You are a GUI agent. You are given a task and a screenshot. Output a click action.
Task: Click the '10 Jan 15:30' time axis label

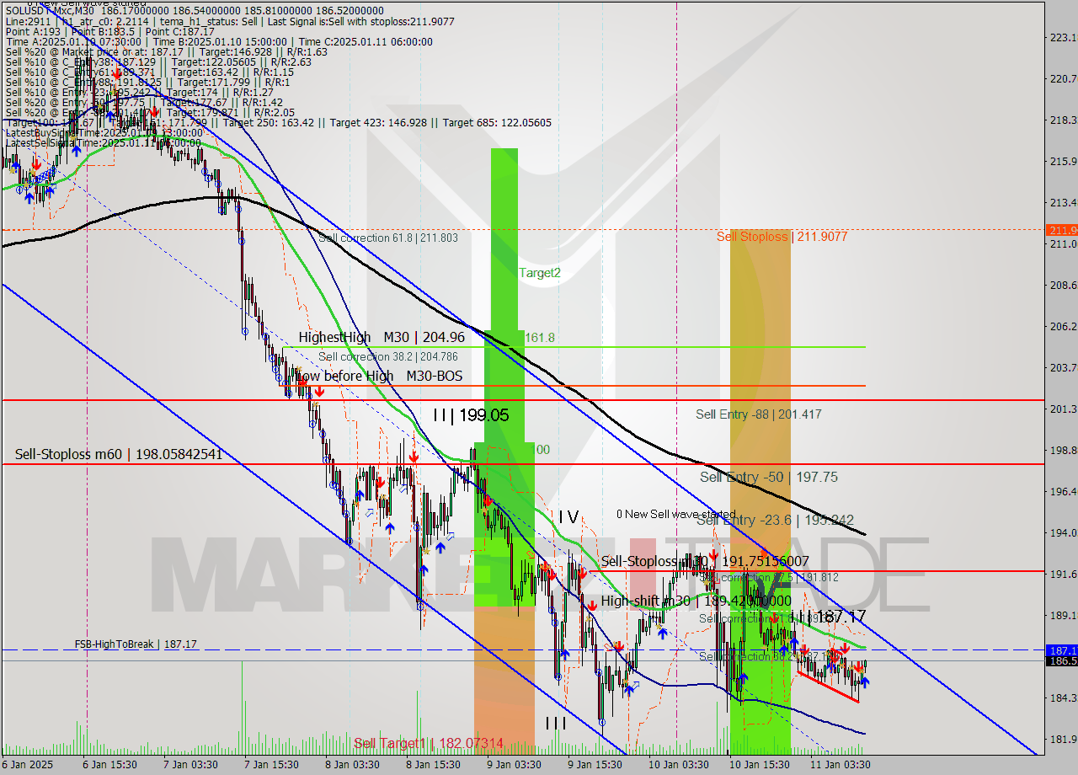point(759,765)
